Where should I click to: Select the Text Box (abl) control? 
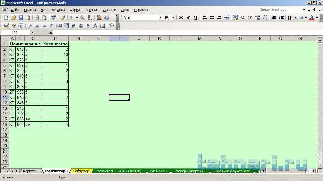point(37,26)
